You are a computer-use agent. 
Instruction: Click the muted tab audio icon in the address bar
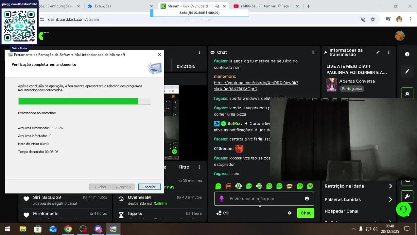pyautogui.click(x=363, y=19)
